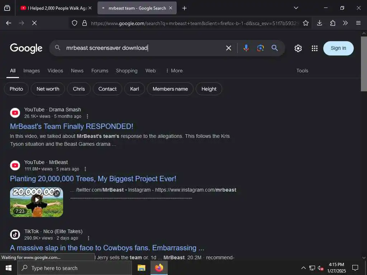Open options for MrBeast YouTube result
The width and height of the screenshot is (367, 275).
coord(85,169)
